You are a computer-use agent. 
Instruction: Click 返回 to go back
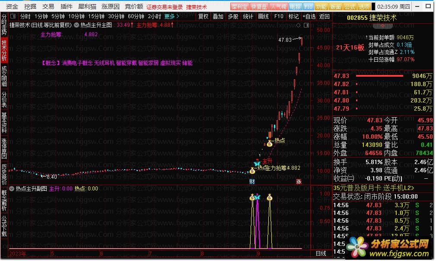[x=324, y=17]
